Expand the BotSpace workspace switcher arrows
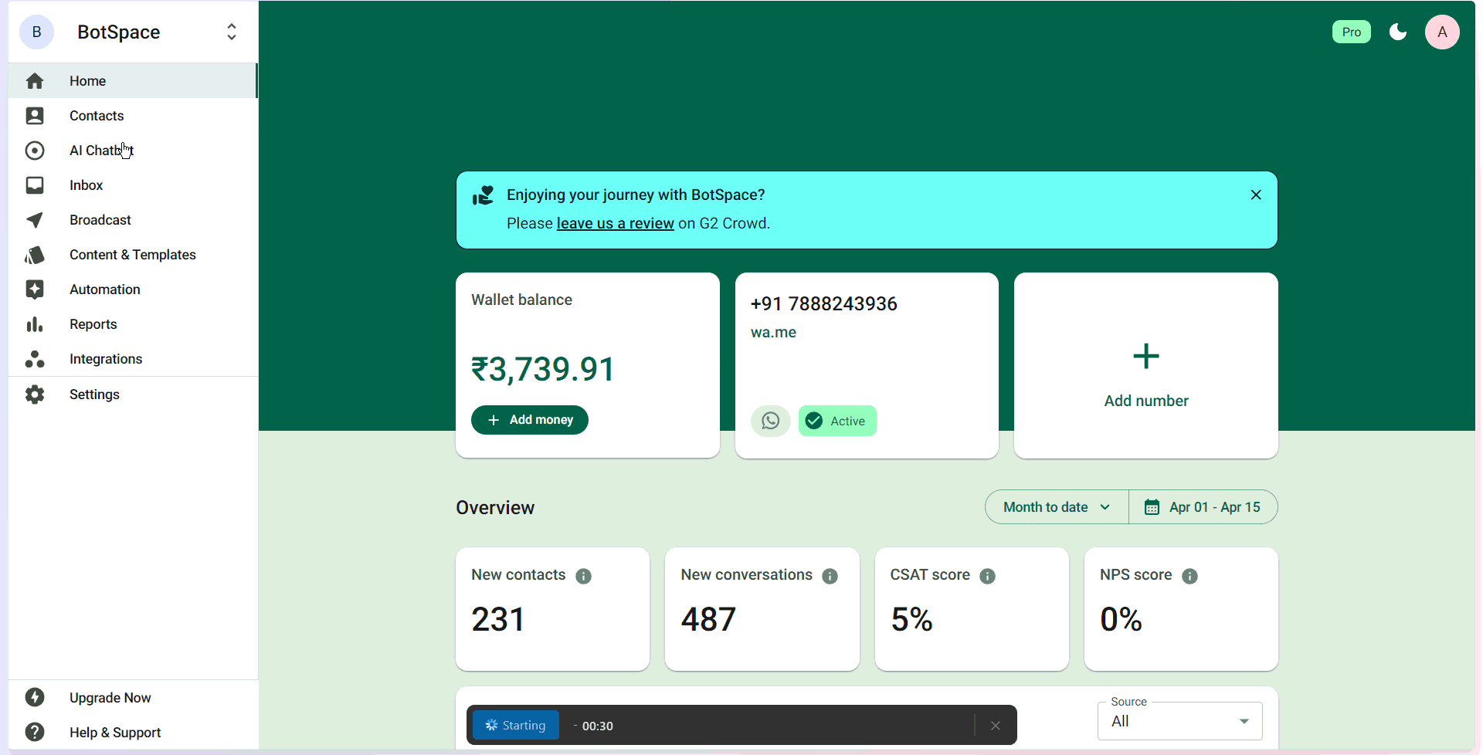The image size is (1483, 755). point(232,32)
